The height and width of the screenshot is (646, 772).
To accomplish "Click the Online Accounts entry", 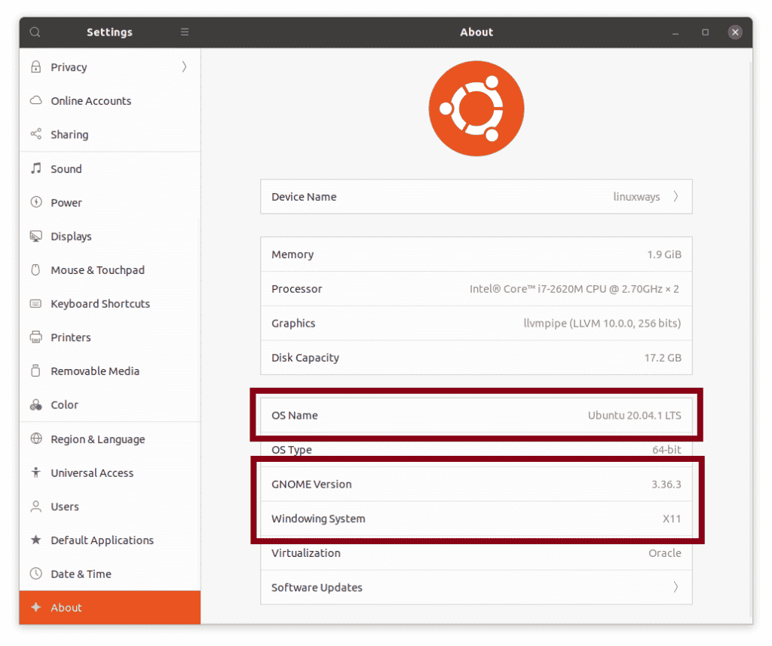I will 90,100.
